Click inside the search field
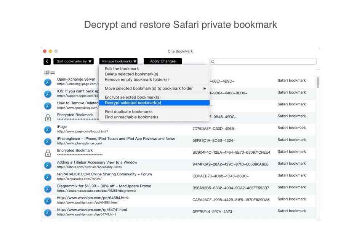 [x=263, y=62]
